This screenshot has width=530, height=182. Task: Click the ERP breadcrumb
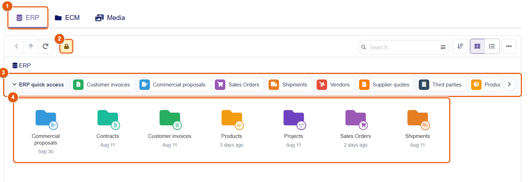point(21,65)
